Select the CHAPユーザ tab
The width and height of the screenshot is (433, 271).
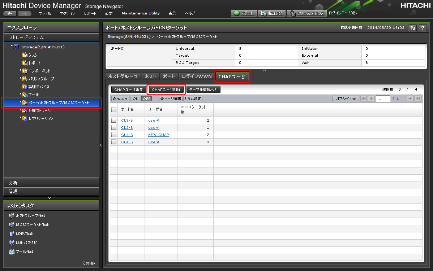pyautogui.click(x=232, y=77)
